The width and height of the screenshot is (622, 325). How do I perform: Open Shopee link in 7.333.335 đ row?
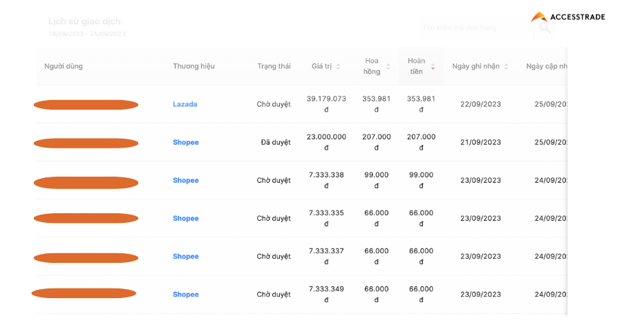185,218
